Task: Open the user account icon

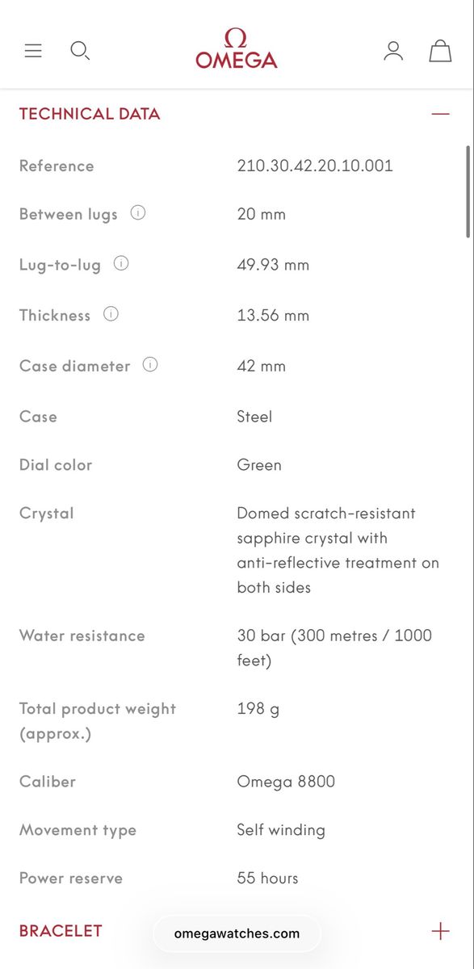Action: [x=393, y=51]
